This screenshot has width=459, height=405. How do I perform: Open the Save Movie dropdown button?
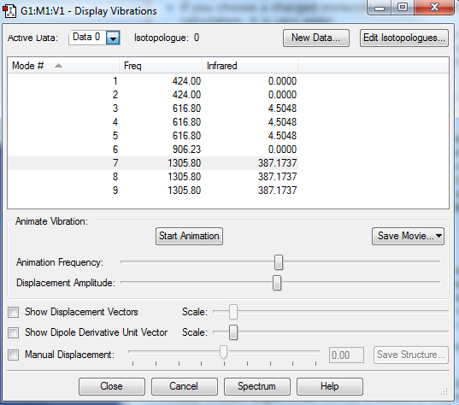tap(408, 236)
